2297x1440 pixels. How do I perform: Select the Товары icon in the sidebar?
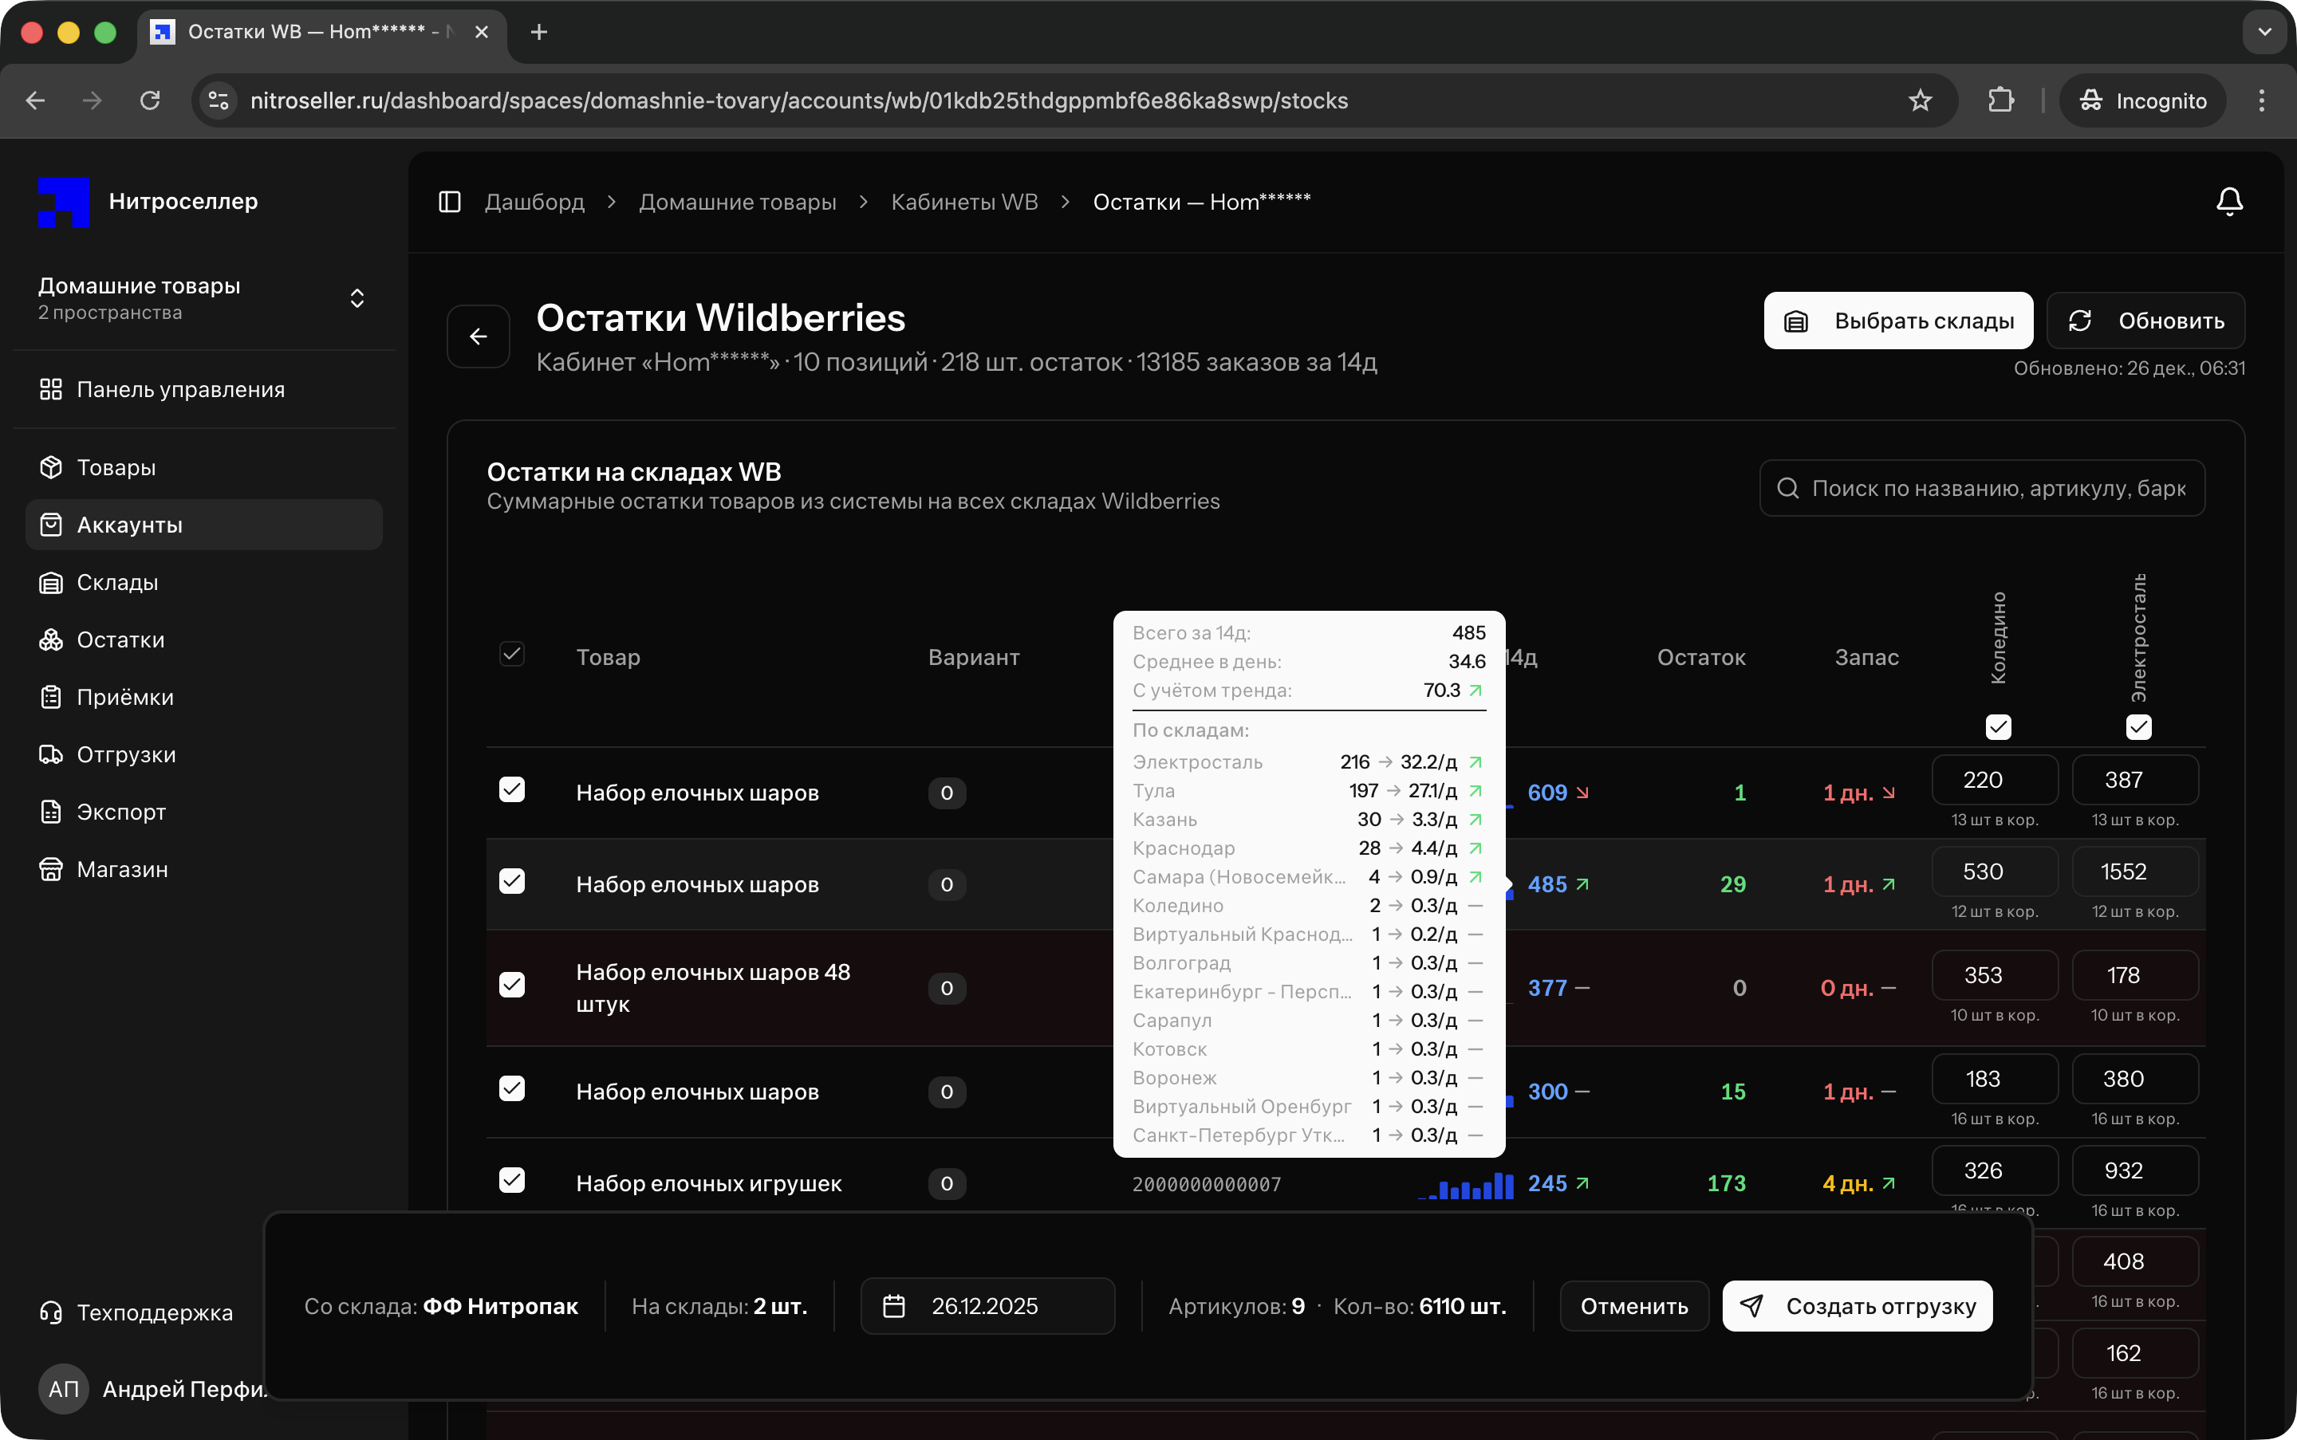[52, 466]
